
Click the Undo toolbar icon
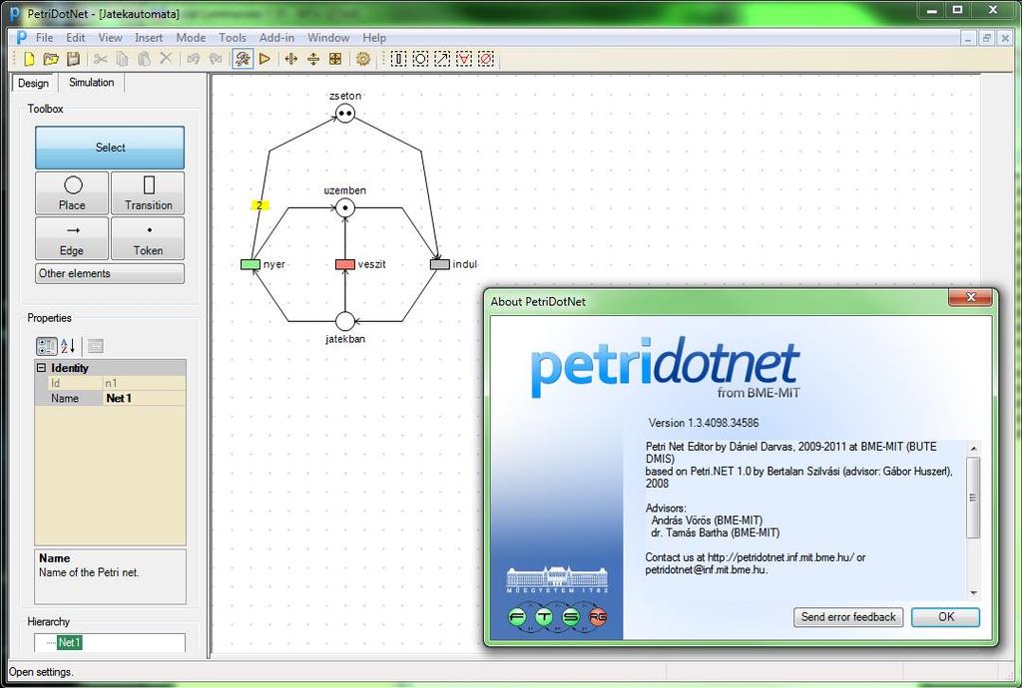194,59
